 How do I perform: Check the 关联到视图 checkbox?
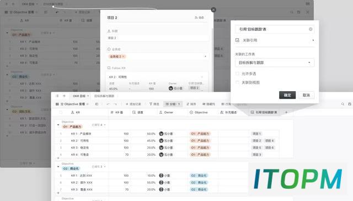click(237, 82)
